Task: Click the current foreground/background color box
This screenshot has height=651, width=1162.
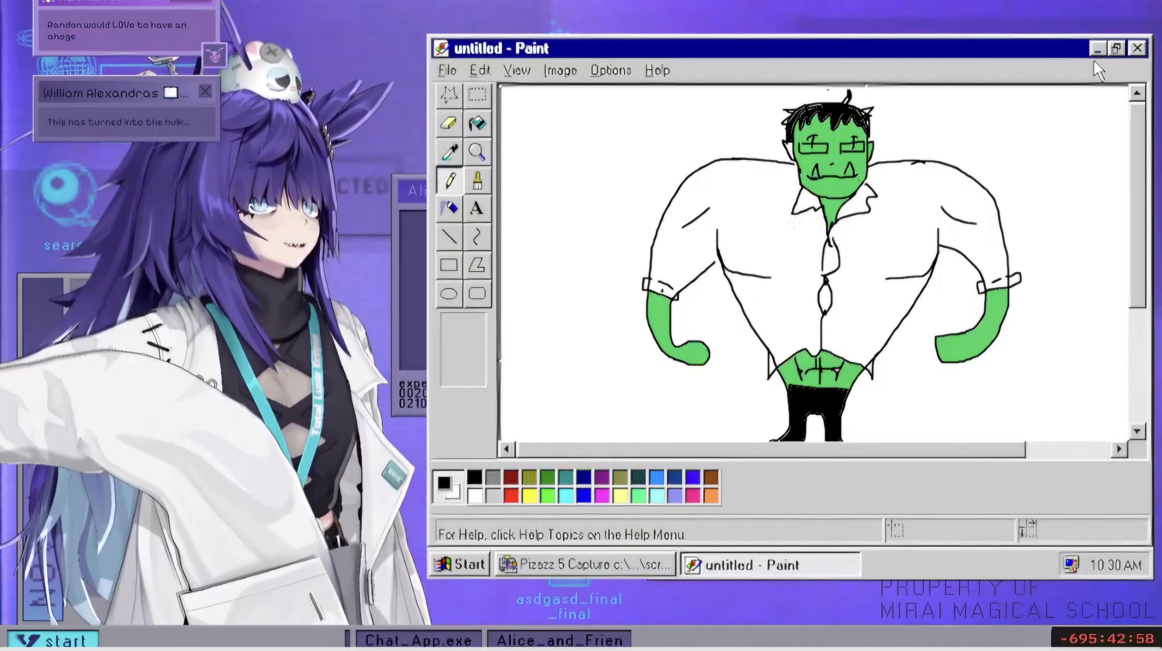Action: 448,487
